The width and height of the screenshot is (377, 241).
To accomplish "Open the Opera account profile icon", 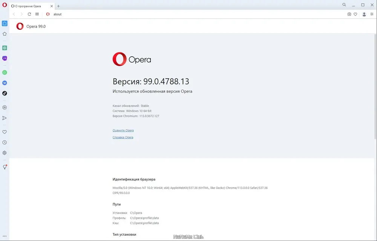I will click(x=364, y=14).
